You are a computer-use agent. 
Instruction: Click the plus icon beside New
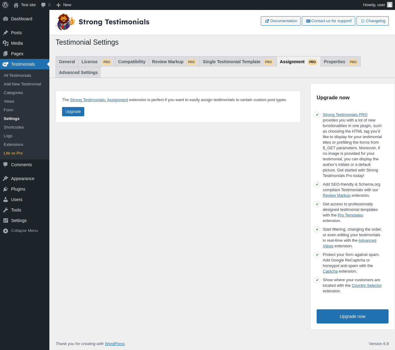pos(58,5)
